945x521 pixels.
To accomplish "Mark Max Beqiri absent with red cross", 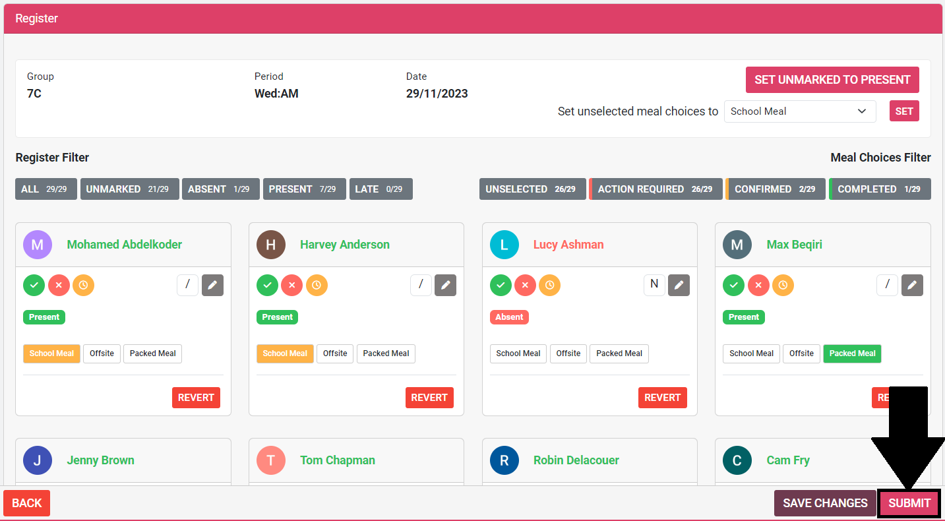I will tap(758, 286).
